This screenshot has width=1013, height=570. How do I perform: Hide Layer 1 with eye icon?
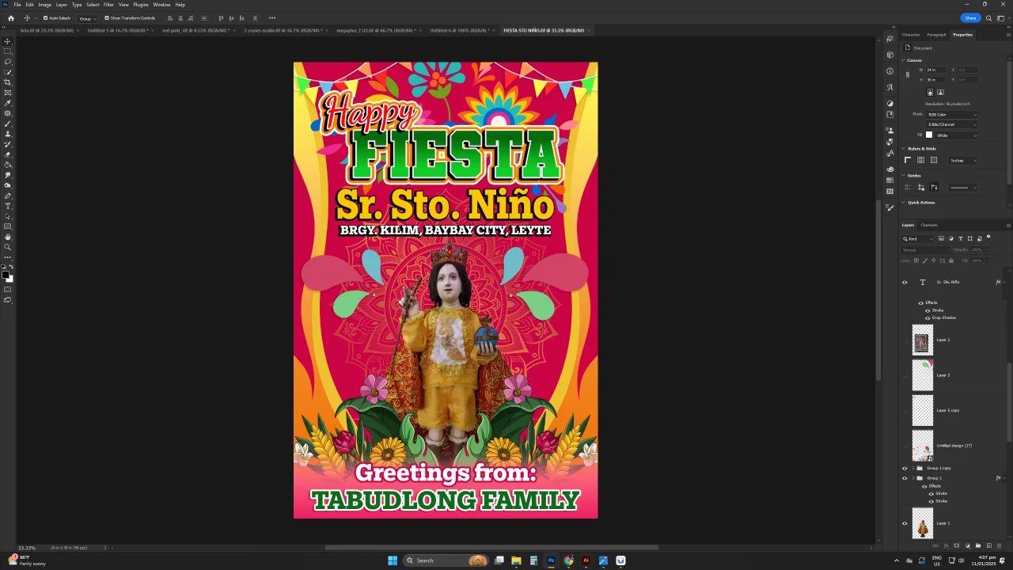905,523
